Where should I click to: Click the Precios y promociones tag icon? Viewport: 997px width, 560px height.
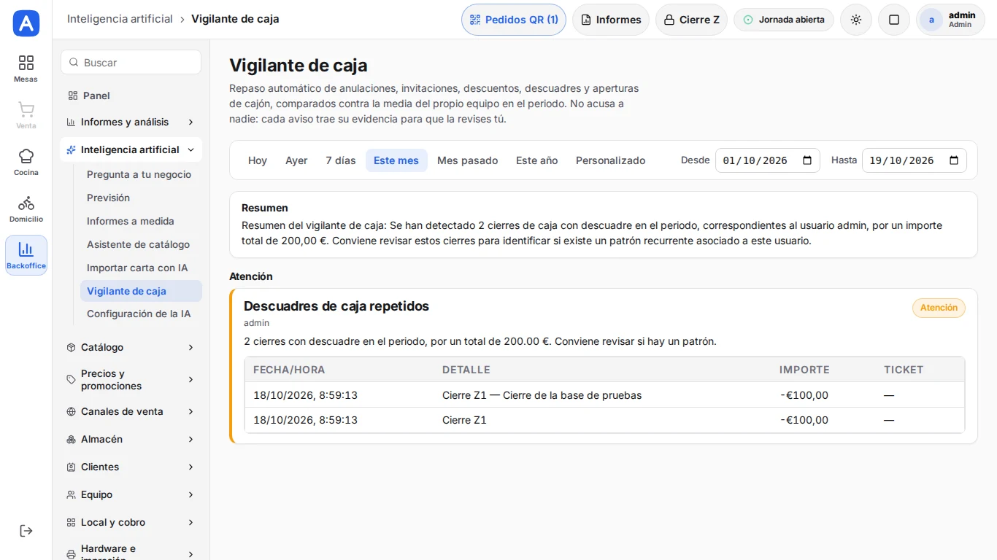pos(72,380)
